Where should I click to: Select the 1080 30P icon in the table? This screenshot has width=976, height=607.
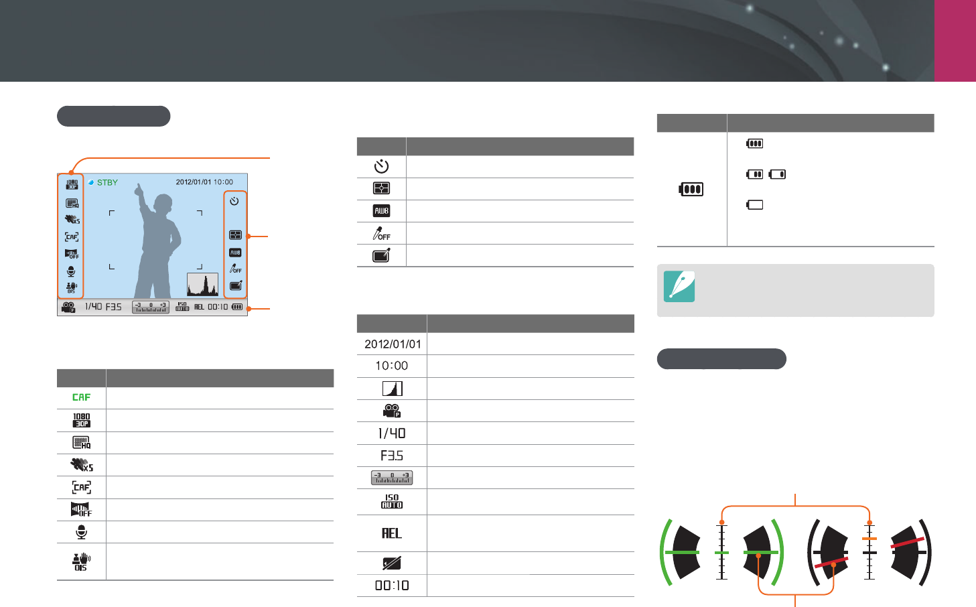pos(81,420)
